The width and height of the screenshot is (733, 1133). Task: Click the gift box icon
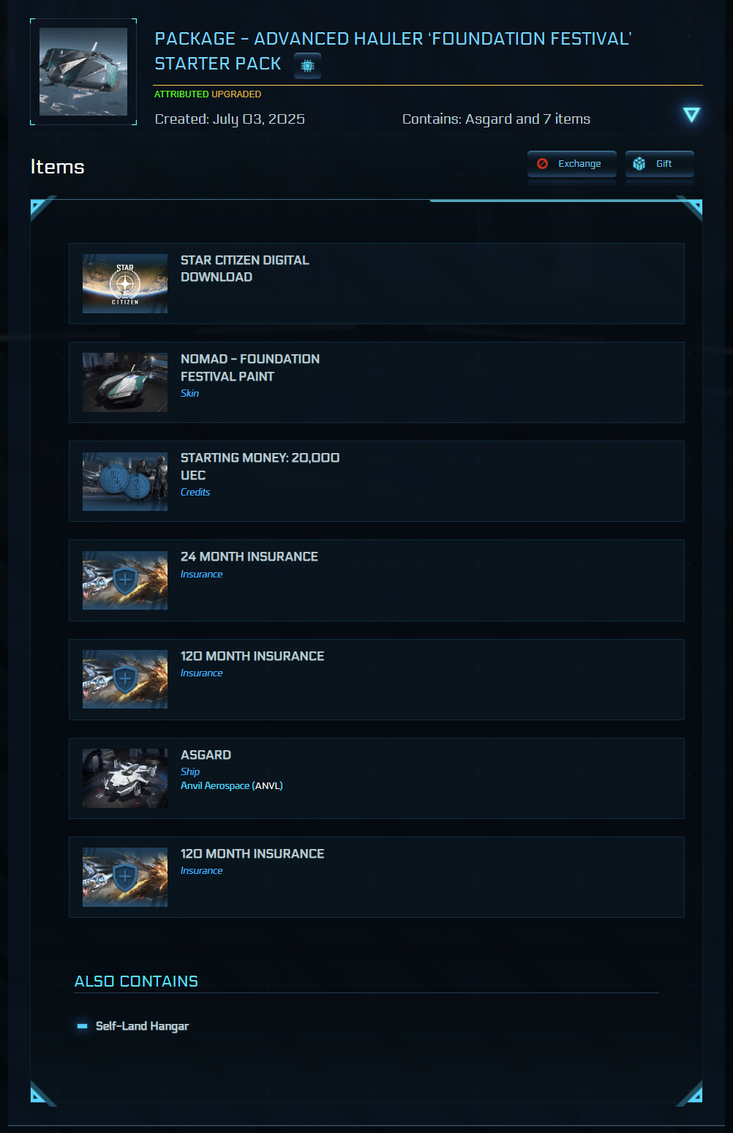tap(639, 164)
